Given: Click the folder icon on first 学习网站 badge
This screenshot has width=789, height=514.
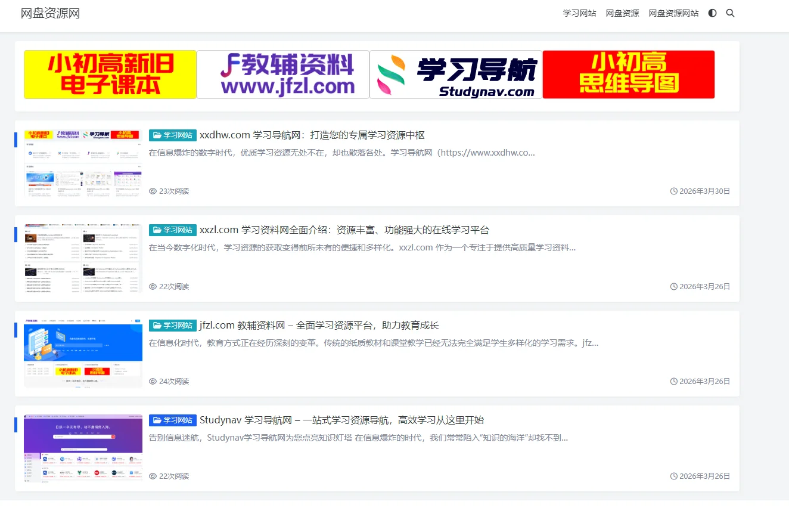Looking at the screenshot, I should click(156, 135).
